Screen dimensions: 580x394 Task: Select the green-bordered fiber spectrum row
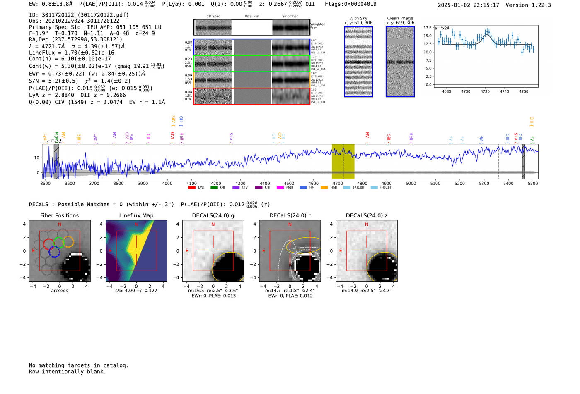252,64
